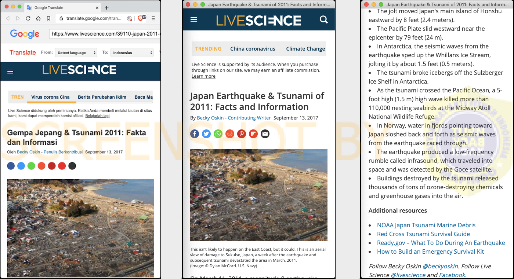Reload the Google Translate page

(28, 18)
